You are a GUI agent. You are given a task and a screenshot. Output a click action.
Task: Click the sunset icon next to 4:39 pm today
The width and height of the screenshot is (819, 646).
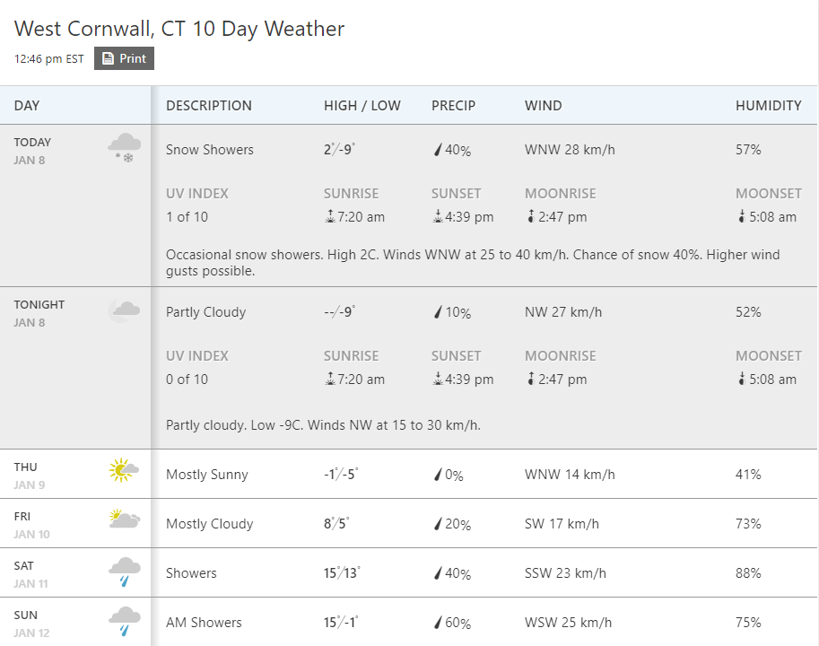pos(438,217)
